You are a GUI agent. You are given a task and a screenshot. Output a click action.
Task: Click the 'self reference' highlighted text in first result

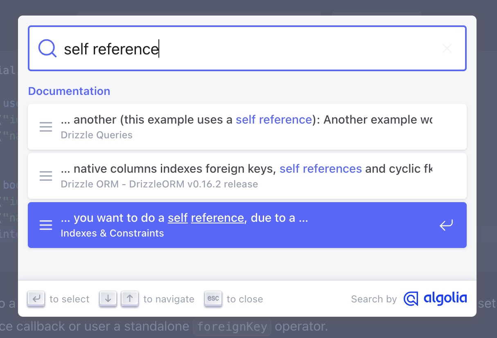[x=274, y=119]
